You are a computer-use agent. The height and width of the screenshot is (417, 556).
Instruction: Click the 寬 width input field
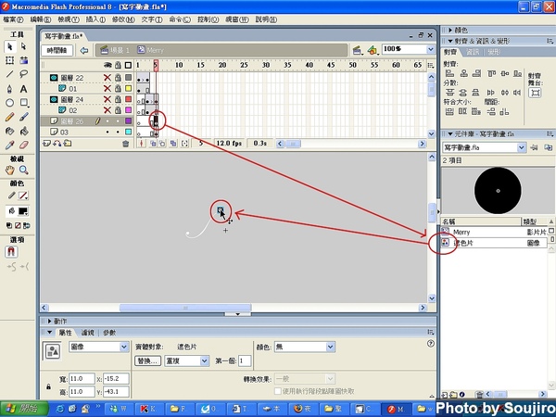[82, 379]
